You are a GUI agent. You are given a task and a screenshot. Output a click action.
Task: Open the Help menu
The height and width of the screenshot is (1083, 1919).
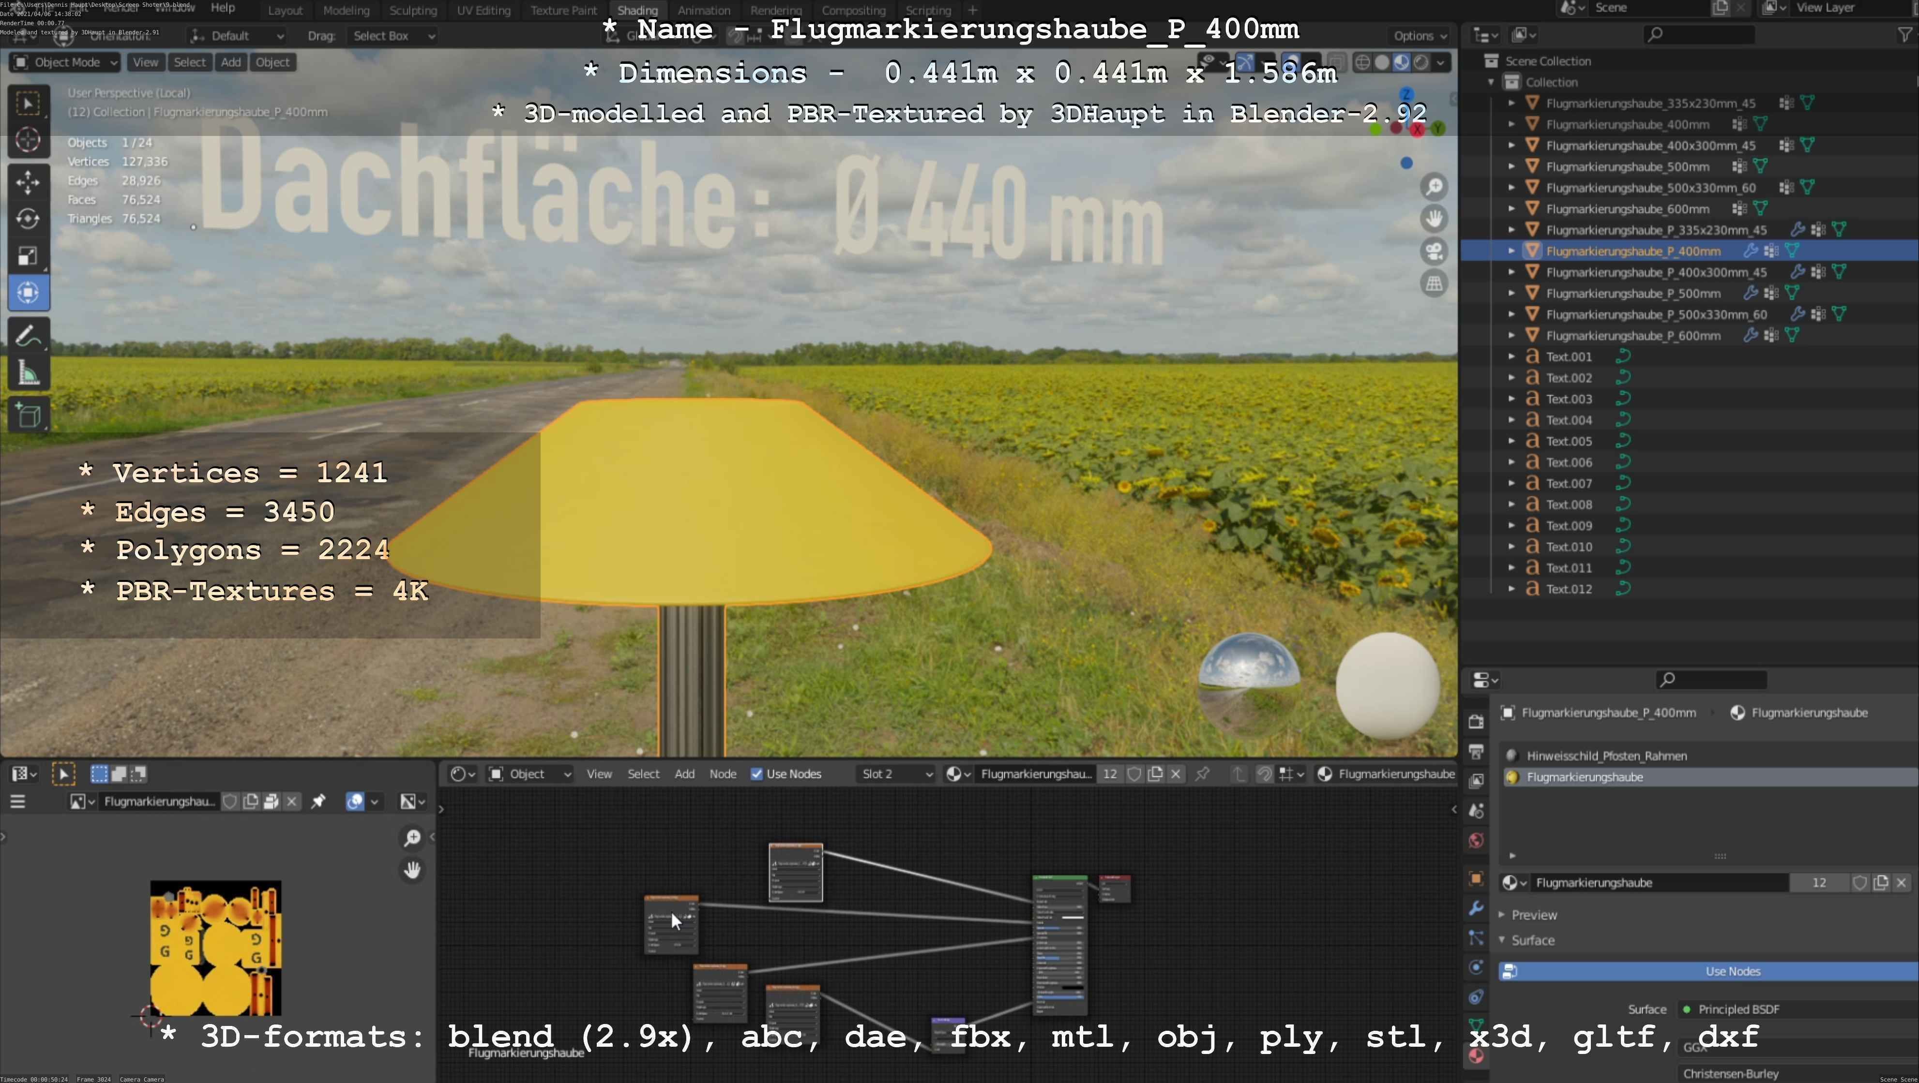click(x=223, y=8)
